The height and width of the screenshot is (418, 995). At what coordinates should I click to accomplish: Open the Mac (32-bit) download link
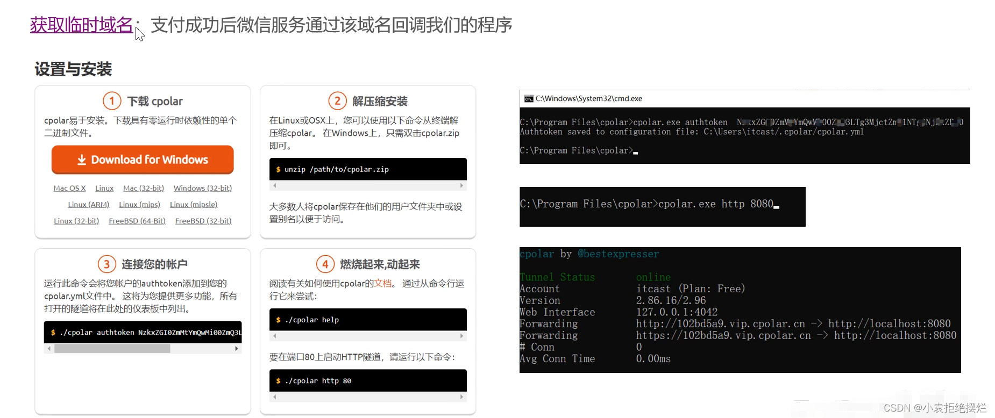(x=144, y=188)
